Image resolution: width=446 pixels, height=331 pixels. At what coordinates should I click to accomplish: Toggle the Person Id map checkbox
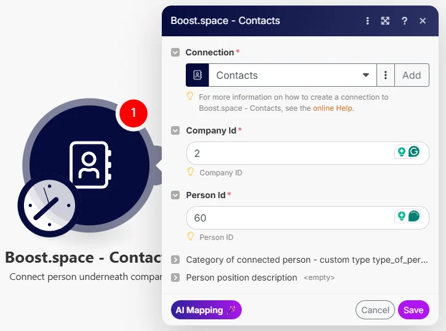pos(175,195)
